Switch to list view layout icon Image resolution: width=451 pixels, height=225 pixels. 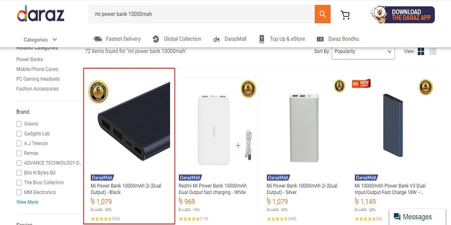[x=433, y=51]
